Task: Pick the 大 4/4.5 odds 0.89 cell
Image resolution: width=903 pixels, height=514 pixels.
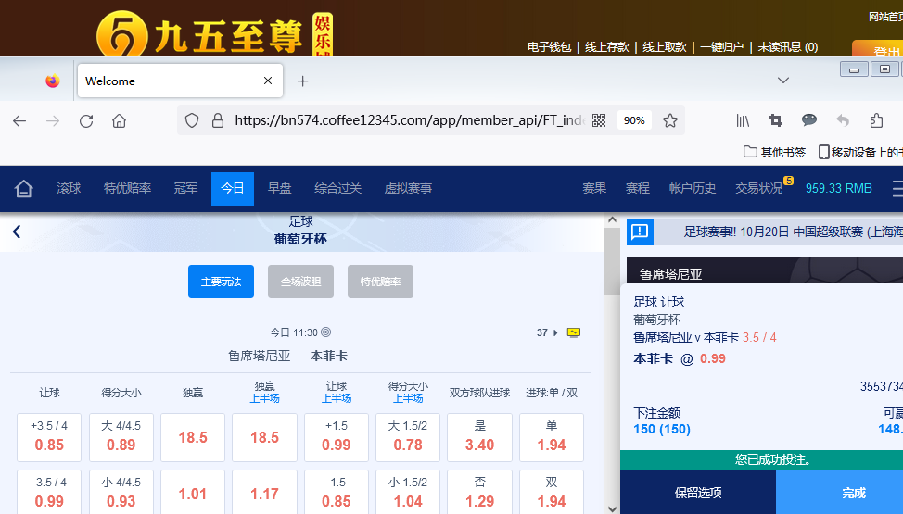Action: 121,437
